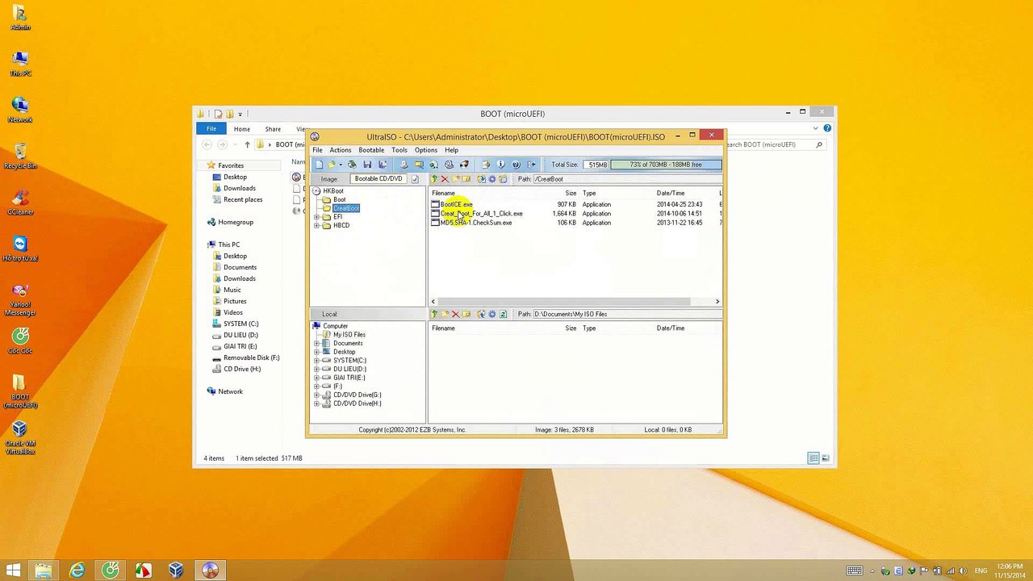1033x581 pixels.
Task: Click the refresh icon in Local pane toolbar
Action: pos(503,314)
